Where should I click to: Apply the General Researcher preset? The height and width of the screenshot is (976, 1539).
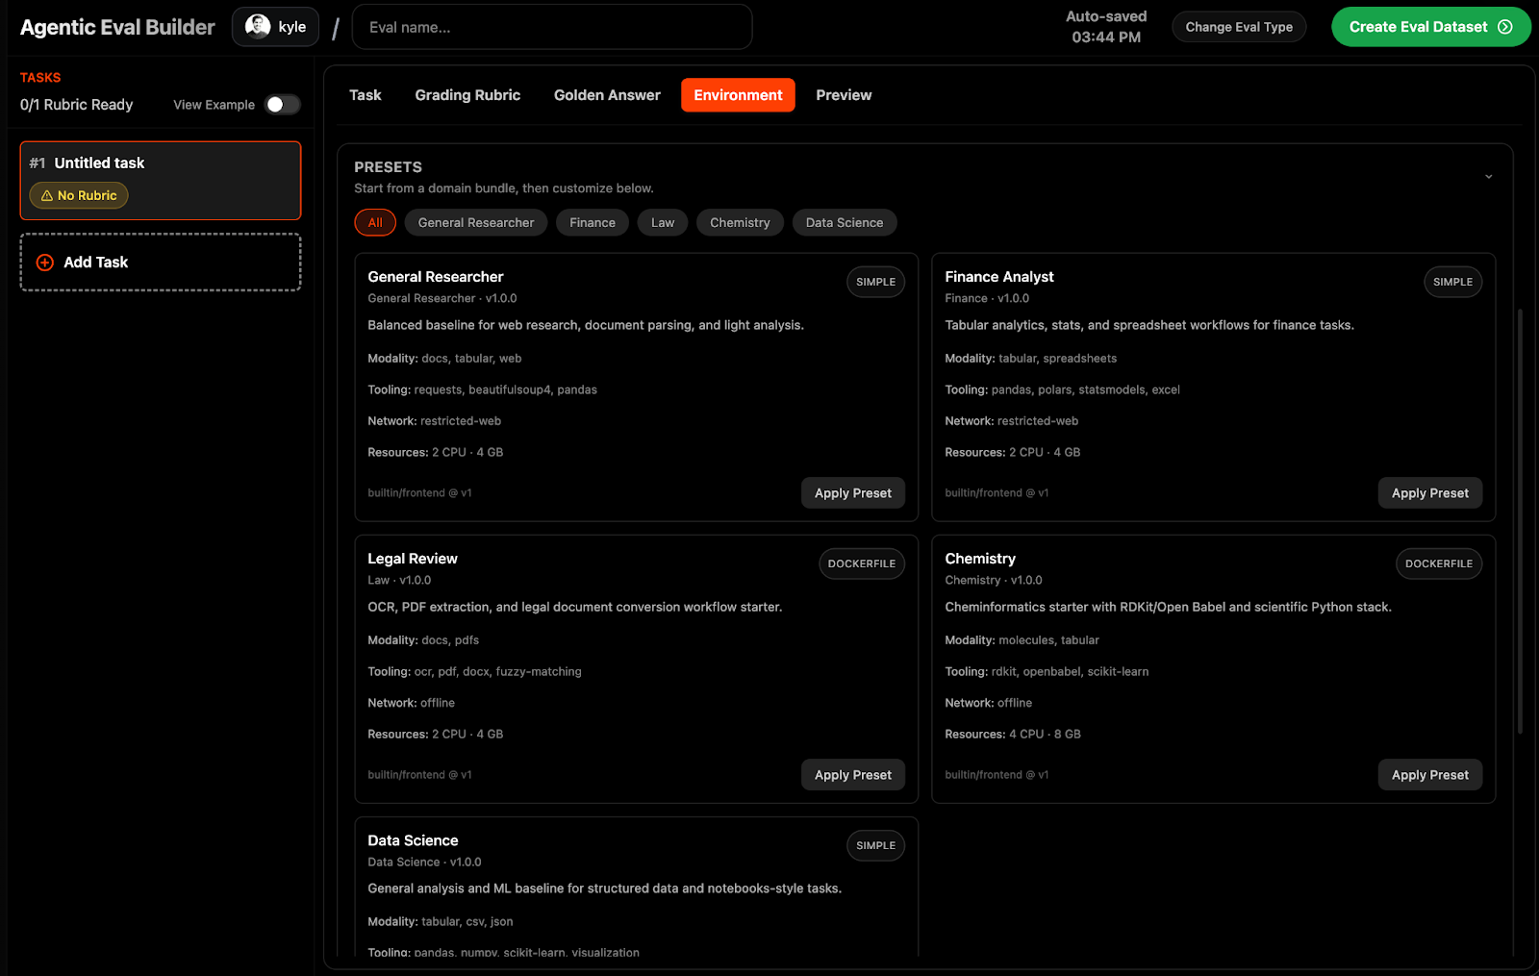pos(853,493)
